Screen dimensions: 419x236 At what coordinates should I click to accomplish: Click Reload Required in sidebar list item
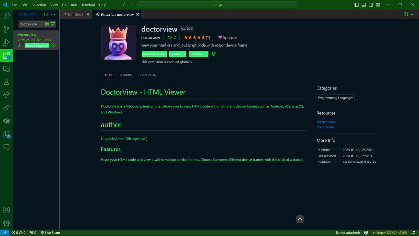tap(37, 46)
